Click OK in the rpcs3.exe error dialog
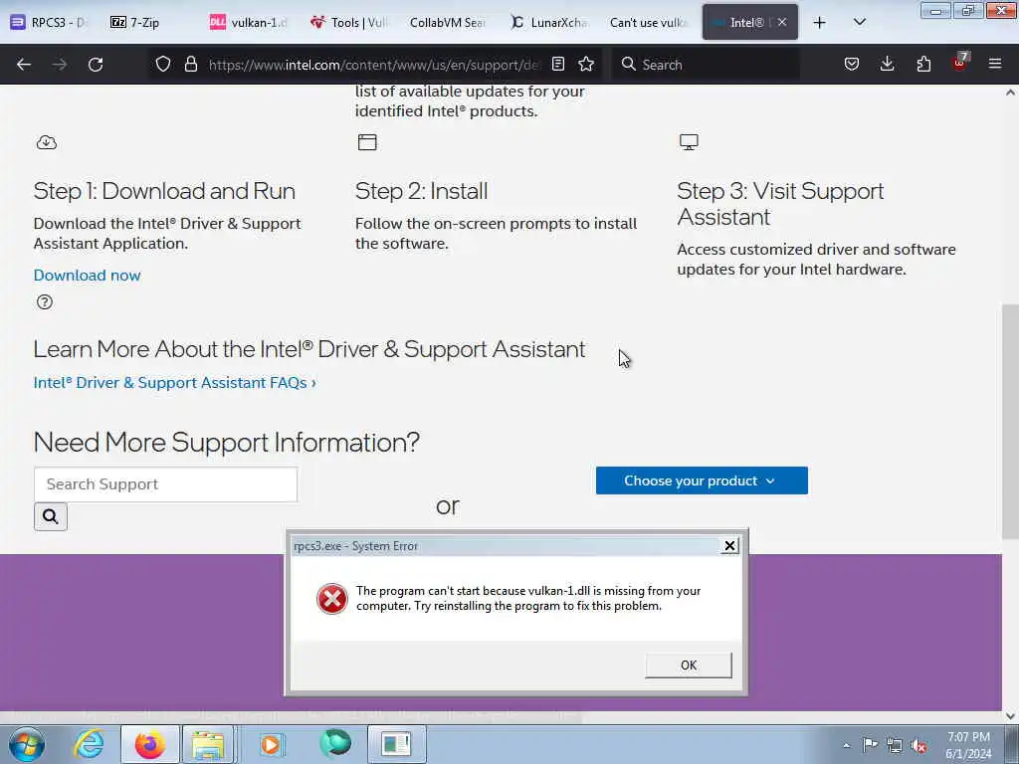The image size is (1019, 764). click(689, 666)
